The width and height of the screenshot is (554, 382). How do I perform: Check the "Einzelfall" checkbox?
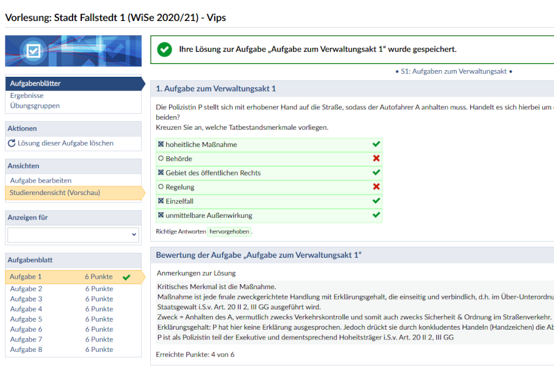[x=161, y=201]
